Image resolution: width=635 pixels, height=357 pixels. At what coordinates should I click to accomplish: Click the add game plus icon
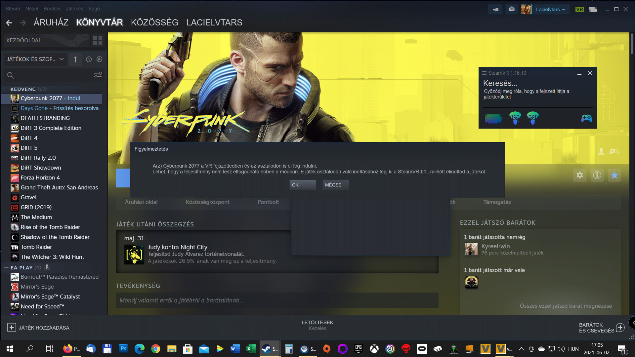[x=12, y=328]
